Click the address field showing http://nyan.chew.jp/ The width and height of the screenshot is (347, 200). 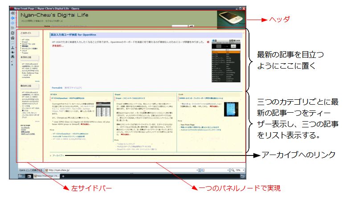pyautogui.click(x=121, y=170)
